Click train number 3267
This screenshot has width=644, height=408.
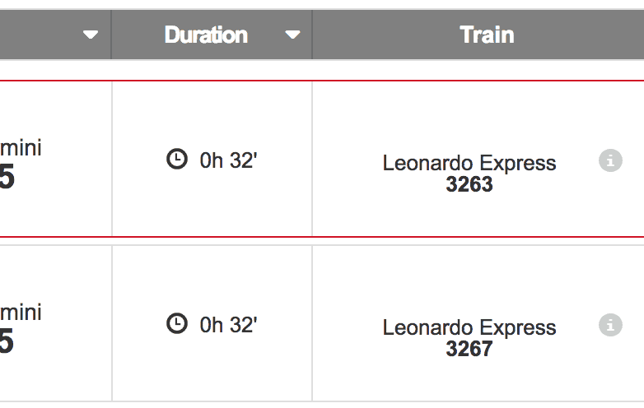coord(469,349)
